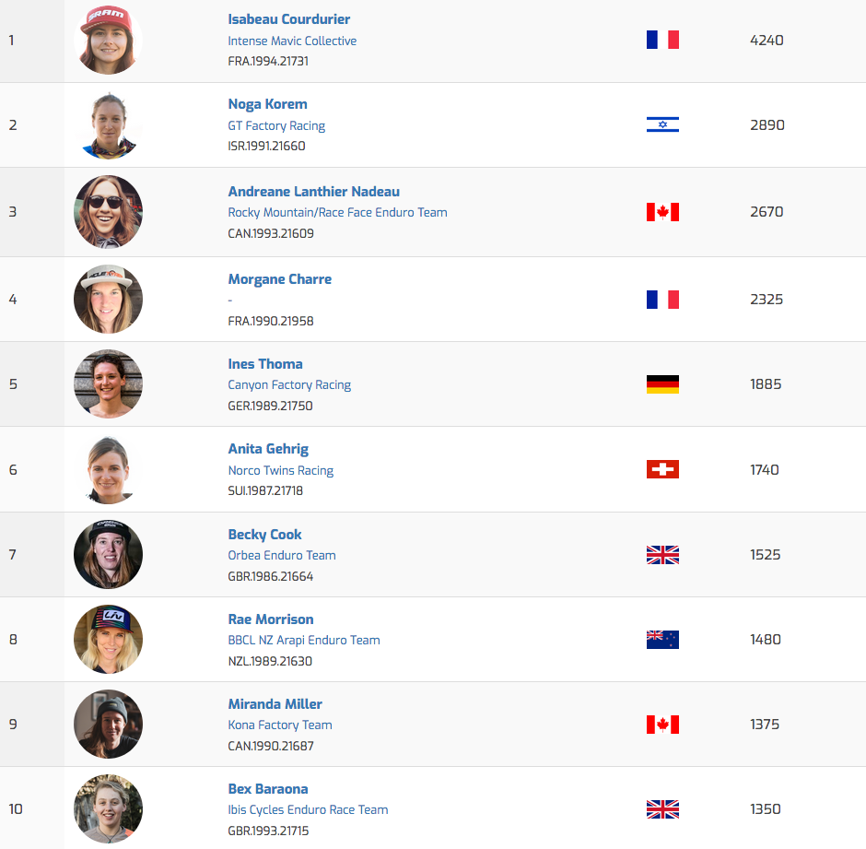This screenshot has height=849, width=866.
Task: Click Ines Thoma's profile photo
Action: (108, 383)
